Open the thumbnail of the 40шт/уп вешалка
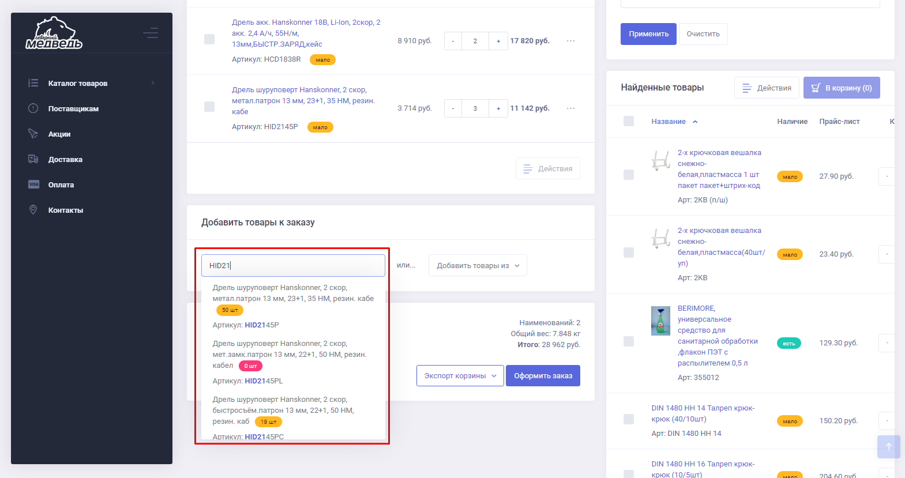This screenshot has height=478, width=905. 661,238
